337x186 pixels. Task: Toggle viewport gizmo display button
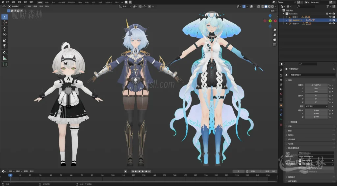[244, 7]
